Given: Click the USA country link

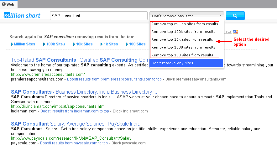Looking at the screenshot, I should point(228,32).
